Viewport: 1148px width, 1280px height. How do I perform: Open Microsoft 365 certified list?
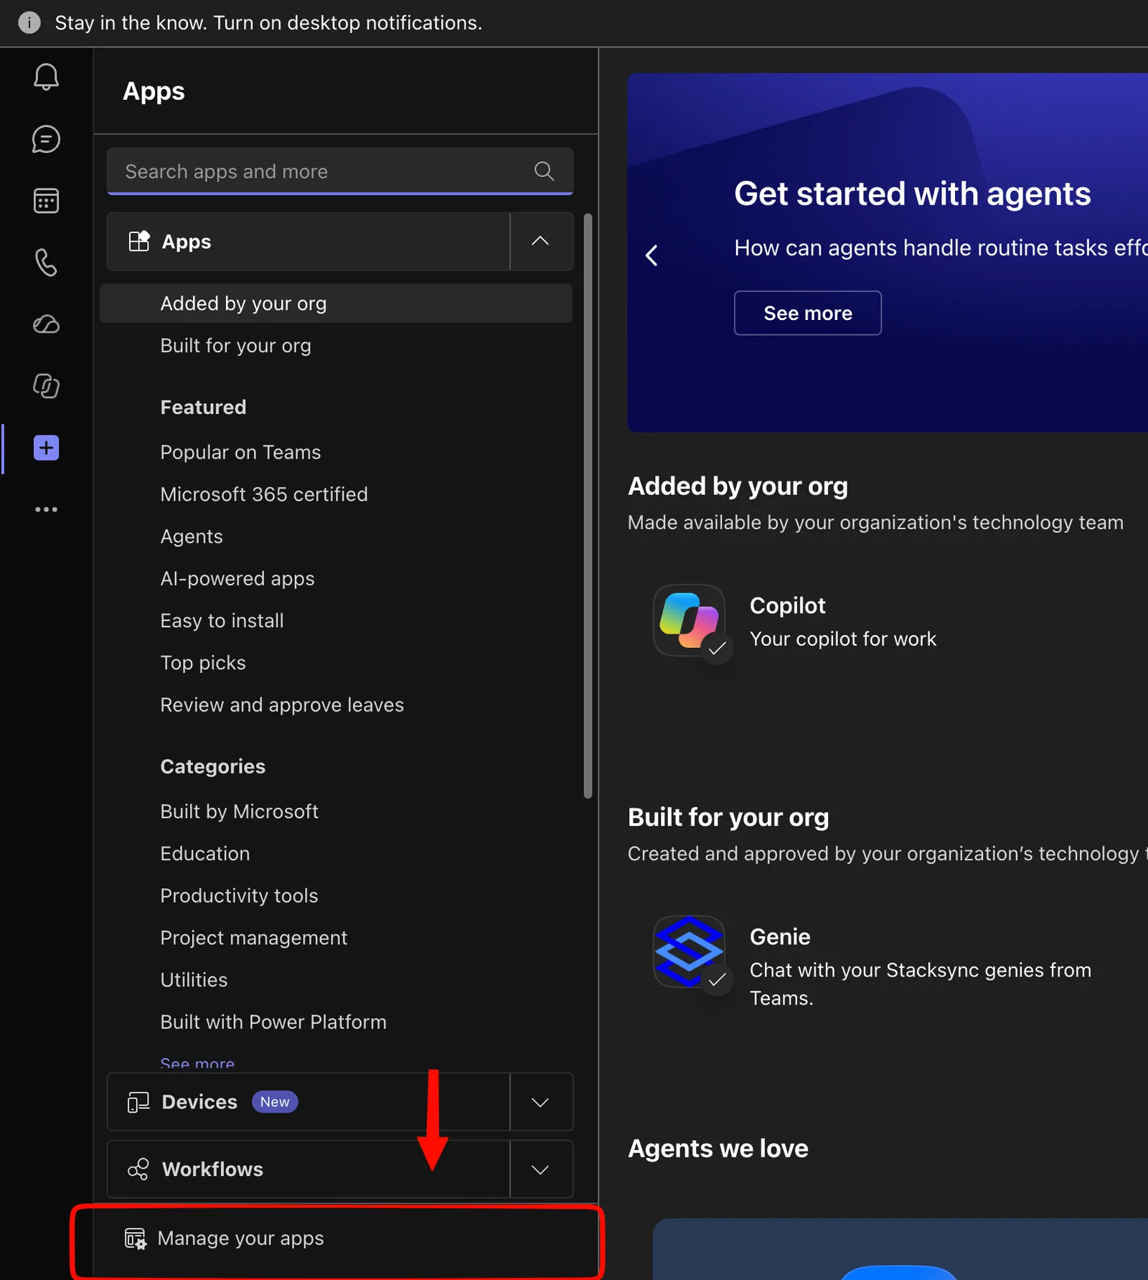[x=264, y=494]
